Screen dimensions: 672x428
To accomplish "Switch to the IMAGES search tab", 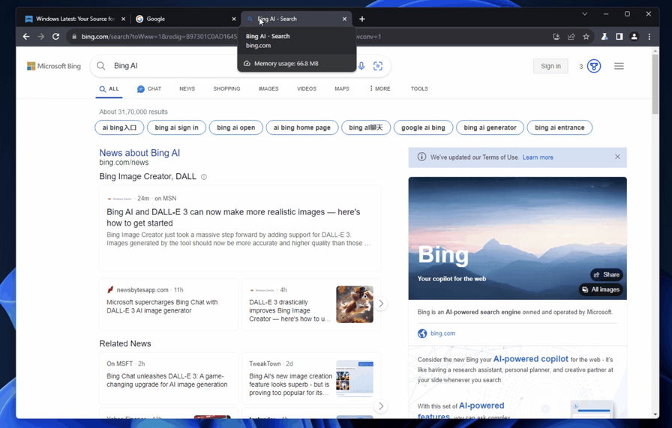I will click(268, 88).
